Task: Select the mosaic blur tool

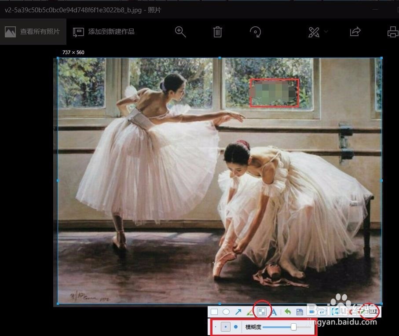Action: point(262,312)
